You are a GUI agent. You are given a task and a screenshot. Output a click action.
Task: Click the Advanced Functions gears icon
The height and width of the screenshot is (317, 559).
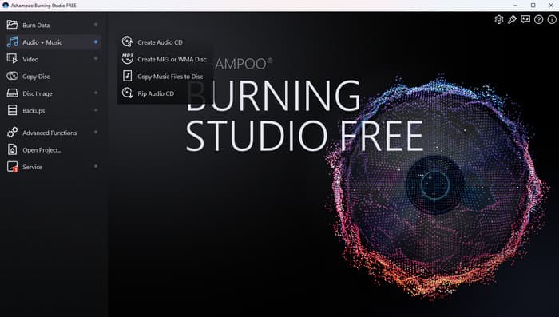pos(12,133)
